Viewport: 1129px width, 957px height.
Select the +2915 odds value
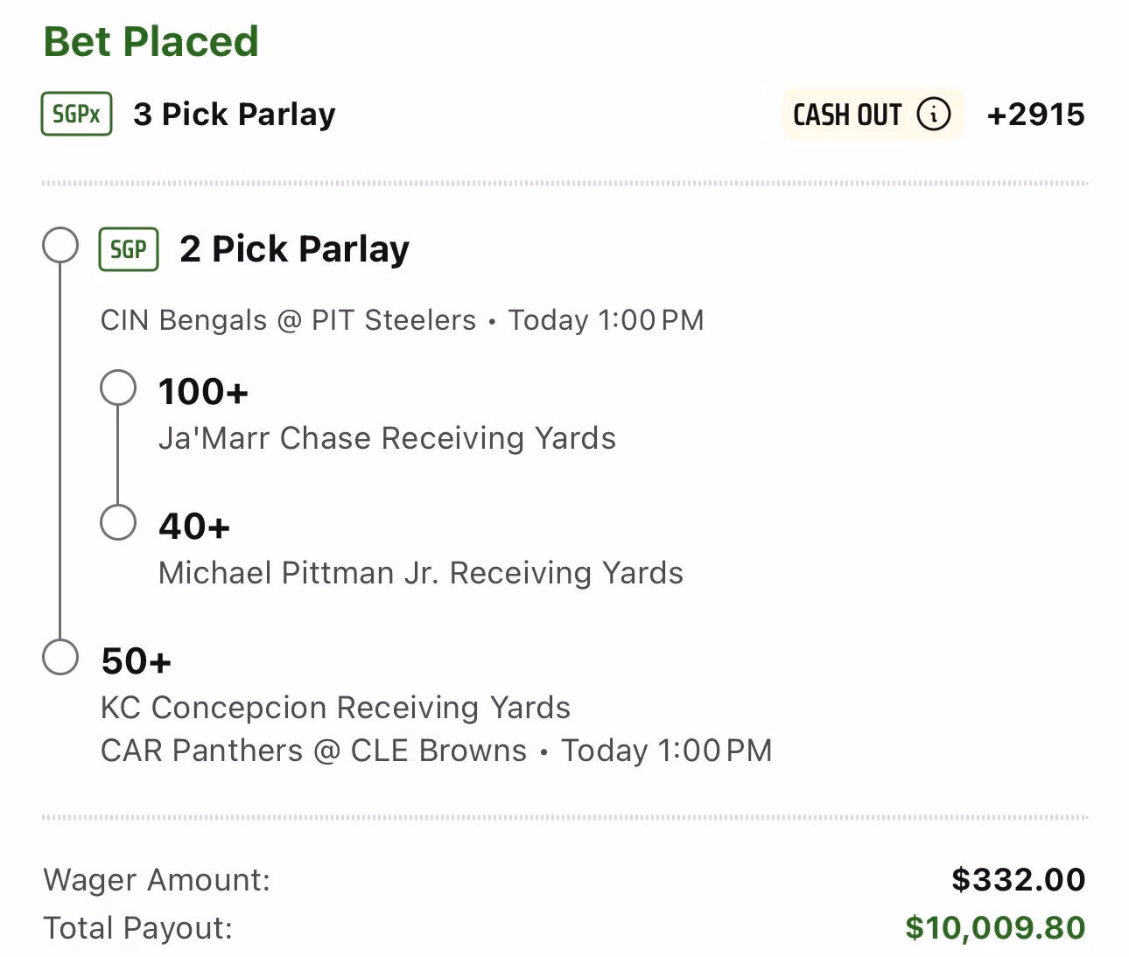click(1035, 115)
